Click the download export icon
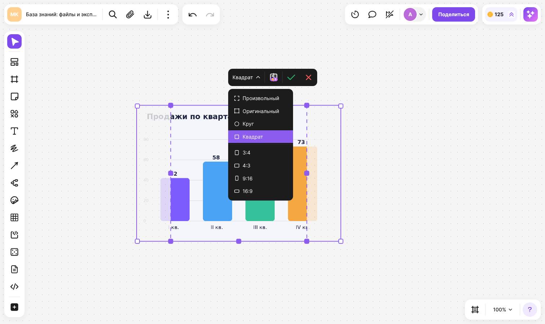Image resolution: width=545 pixels, height=324 pixels. click(x=147, y=14)
